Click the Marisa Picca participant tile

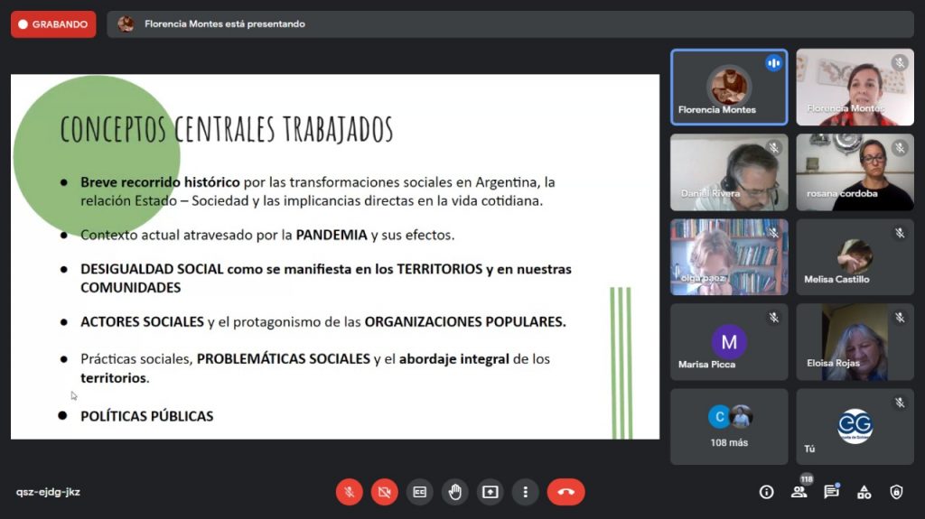(x=729, y=342)
